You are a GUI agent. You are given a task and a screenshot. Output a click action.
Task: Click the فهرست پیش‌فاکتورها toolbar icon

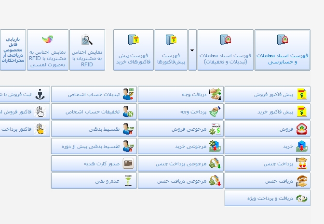click(171, 50)
